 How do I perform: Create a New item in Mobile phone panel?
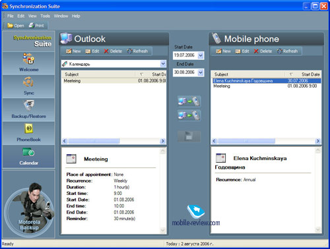pyautogui.click(x=223, y=51)
